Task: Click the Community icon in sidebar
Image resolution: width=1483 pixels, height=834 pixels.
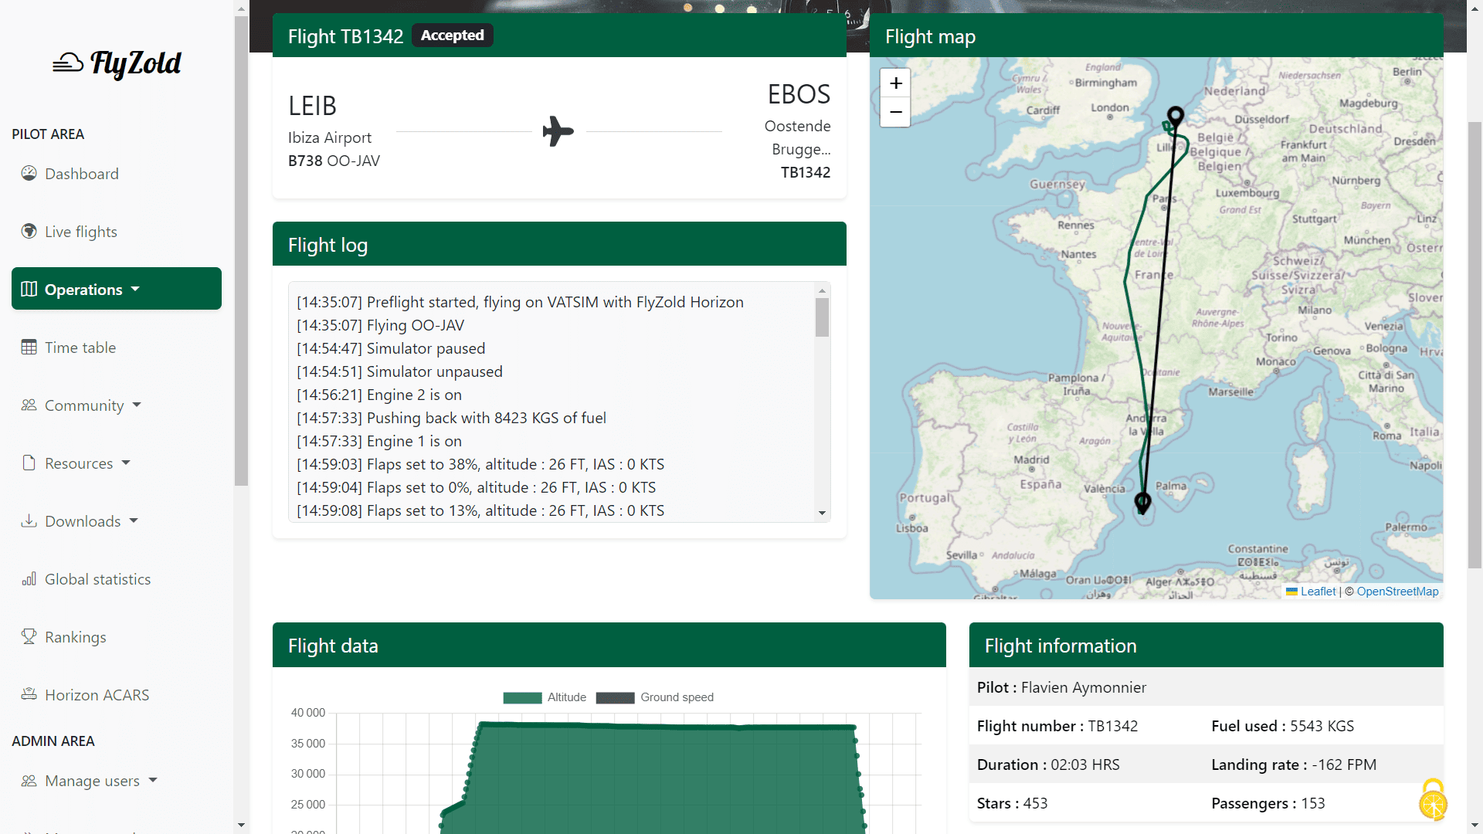Action: (29, 405)
